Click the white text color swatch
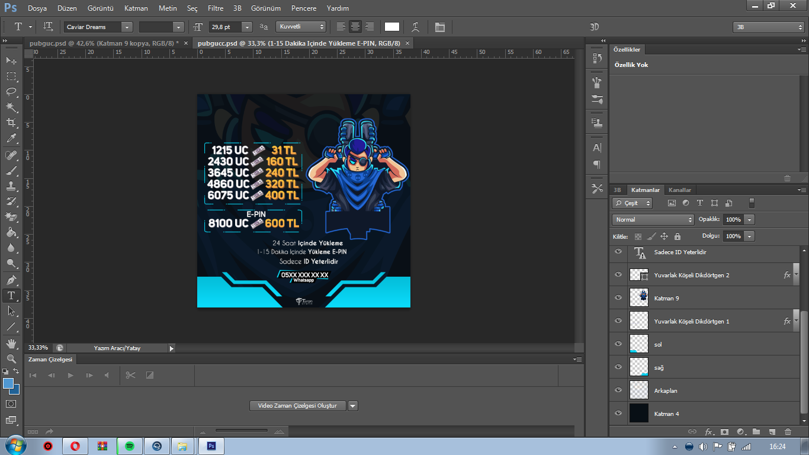 (x=392, y=27)
